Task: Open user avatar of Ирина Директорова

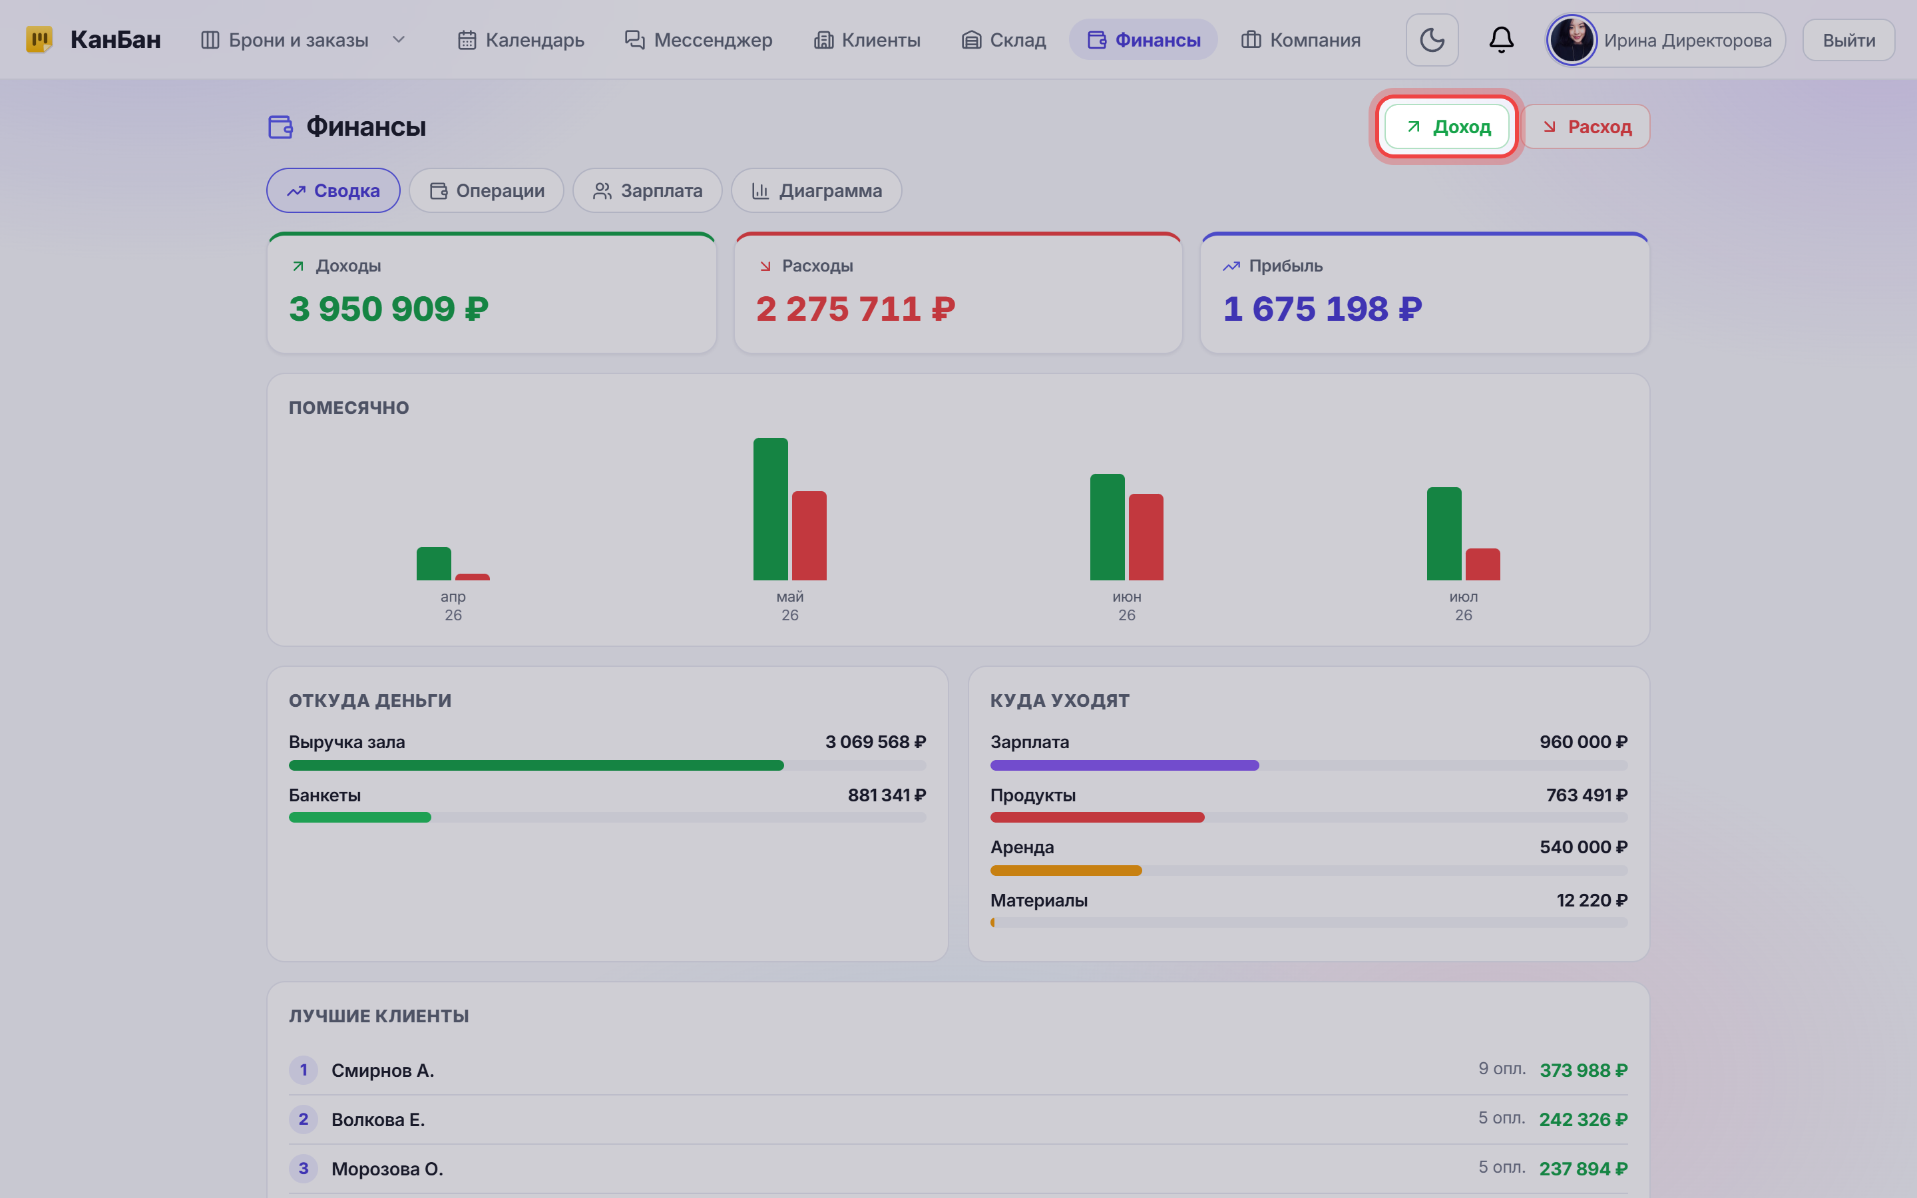Action: click(x=1572, y=40)
